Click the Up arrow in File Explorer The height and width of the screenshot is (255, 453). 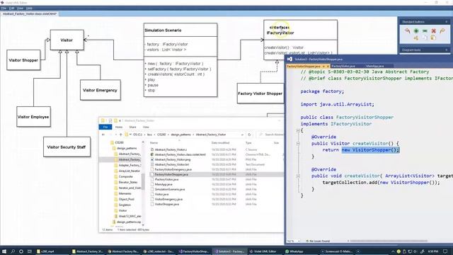[x=121, y=135]
